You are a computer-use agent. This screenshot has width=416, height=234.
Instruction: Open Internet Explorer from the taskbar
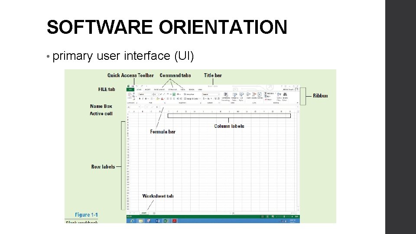coord(133,221)
